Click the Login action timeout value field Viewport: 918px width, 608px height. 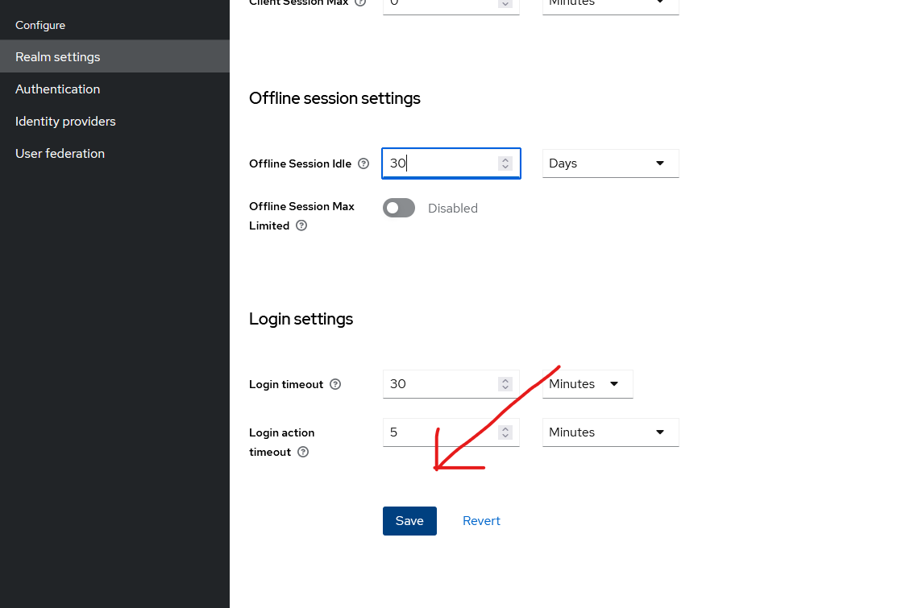439,432
